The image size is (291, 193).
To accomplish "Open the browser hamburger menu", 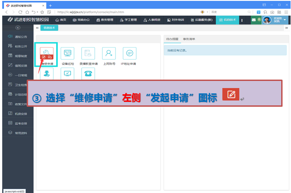I will coord(286,12).
